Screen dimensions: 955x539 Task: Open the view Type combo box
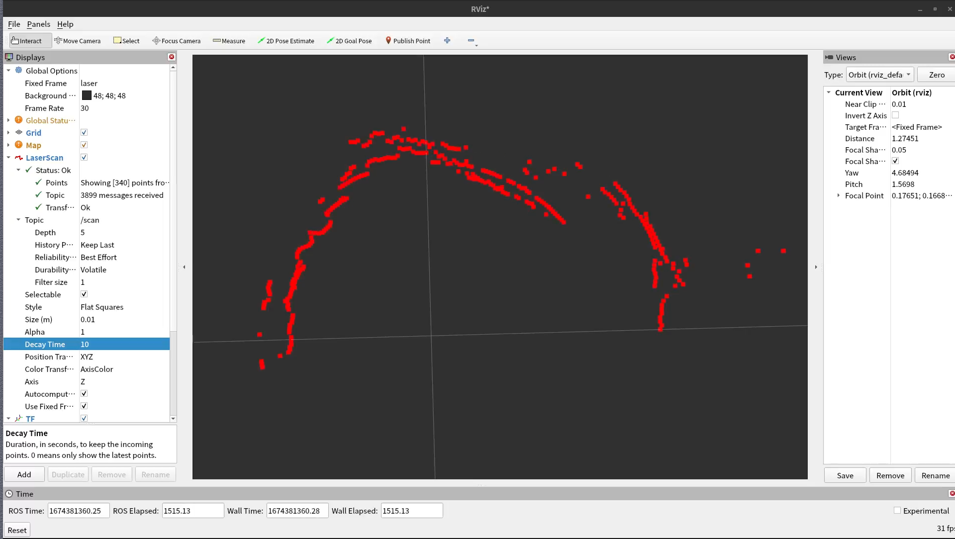[x=879, y=75]
